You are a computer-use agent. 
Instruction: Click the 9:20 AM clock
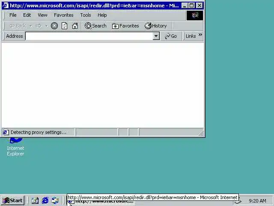pyautogui.click(x=257, y=201)
